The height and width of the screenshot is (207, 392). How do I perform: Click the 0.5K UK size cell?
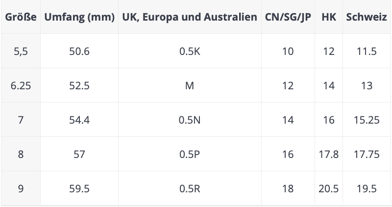[190, 51]
